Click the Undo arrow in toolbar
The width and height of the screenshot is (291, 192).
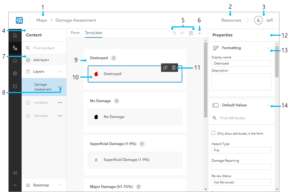point(174,33)
